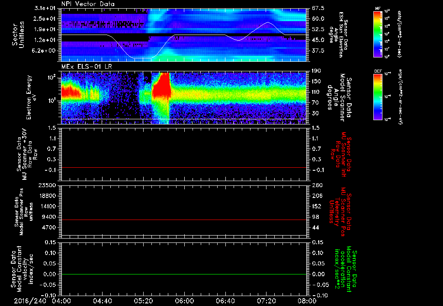This screenshot has width=443, height=306.
Task: Click the "52.5" elevation tick label
Action: [x=318, y=29]
